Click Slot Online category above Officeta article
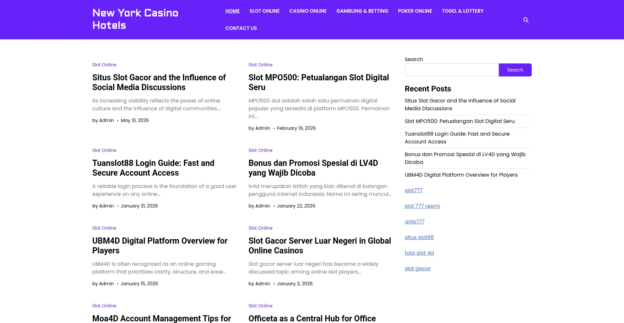The image size is (624, 323). pos(261,306)
